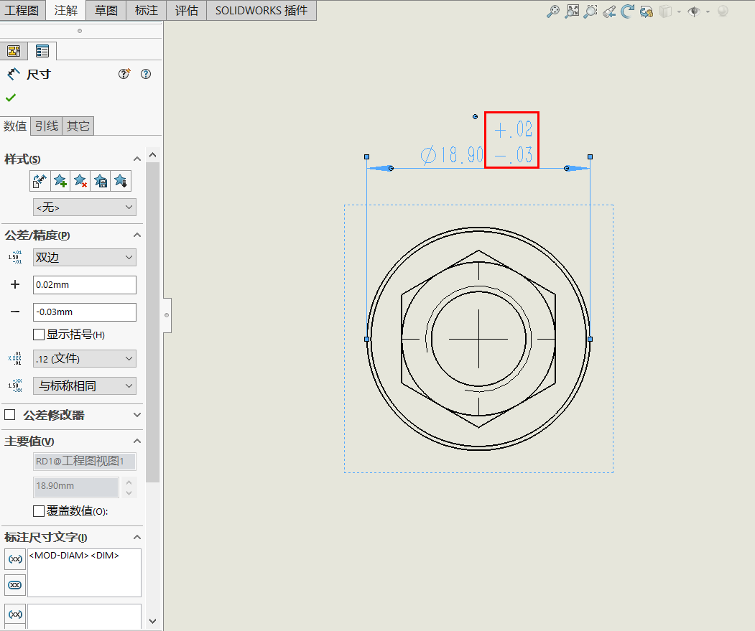Image resolution: width=755 pixels, height=631 pixels.
Task: Open the Hide/Show Items dropdown arrow
Action: coord(708,11)
